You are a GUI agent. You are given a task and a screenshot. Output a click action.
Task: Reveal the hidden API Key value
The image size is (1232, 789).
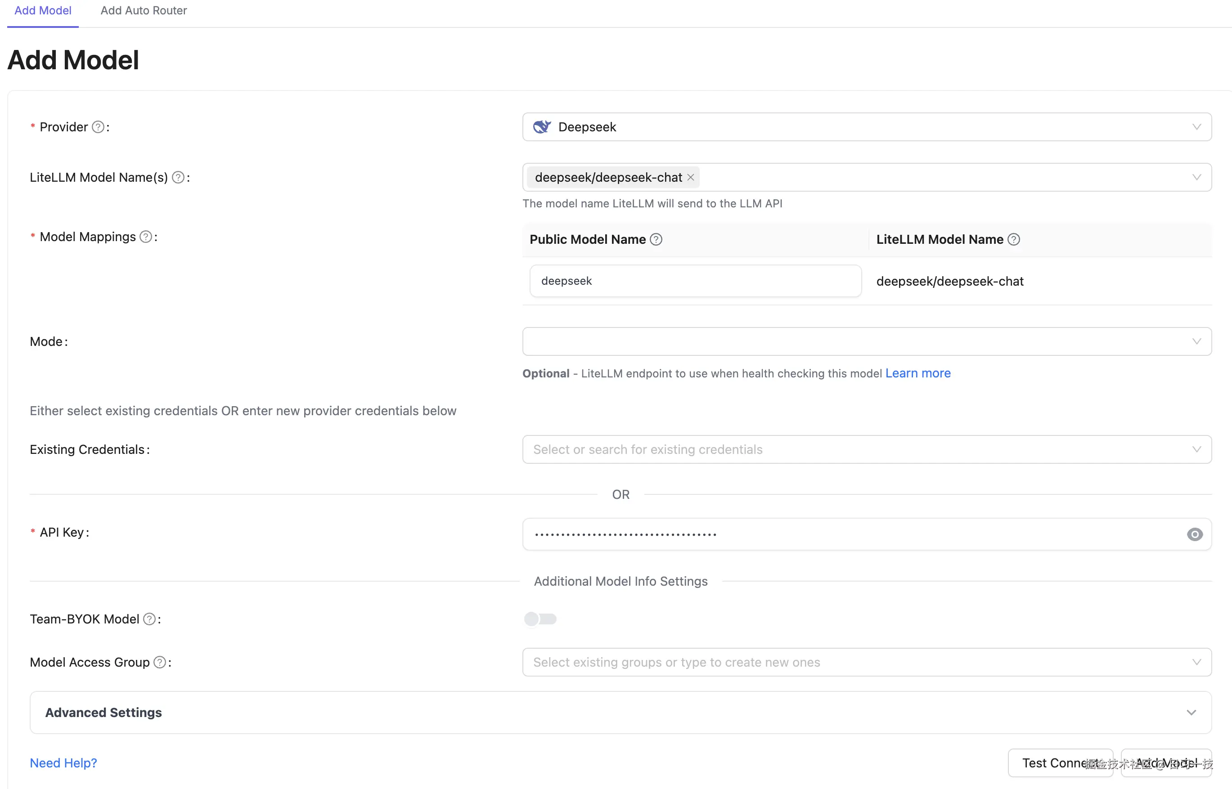[1195, 534]
